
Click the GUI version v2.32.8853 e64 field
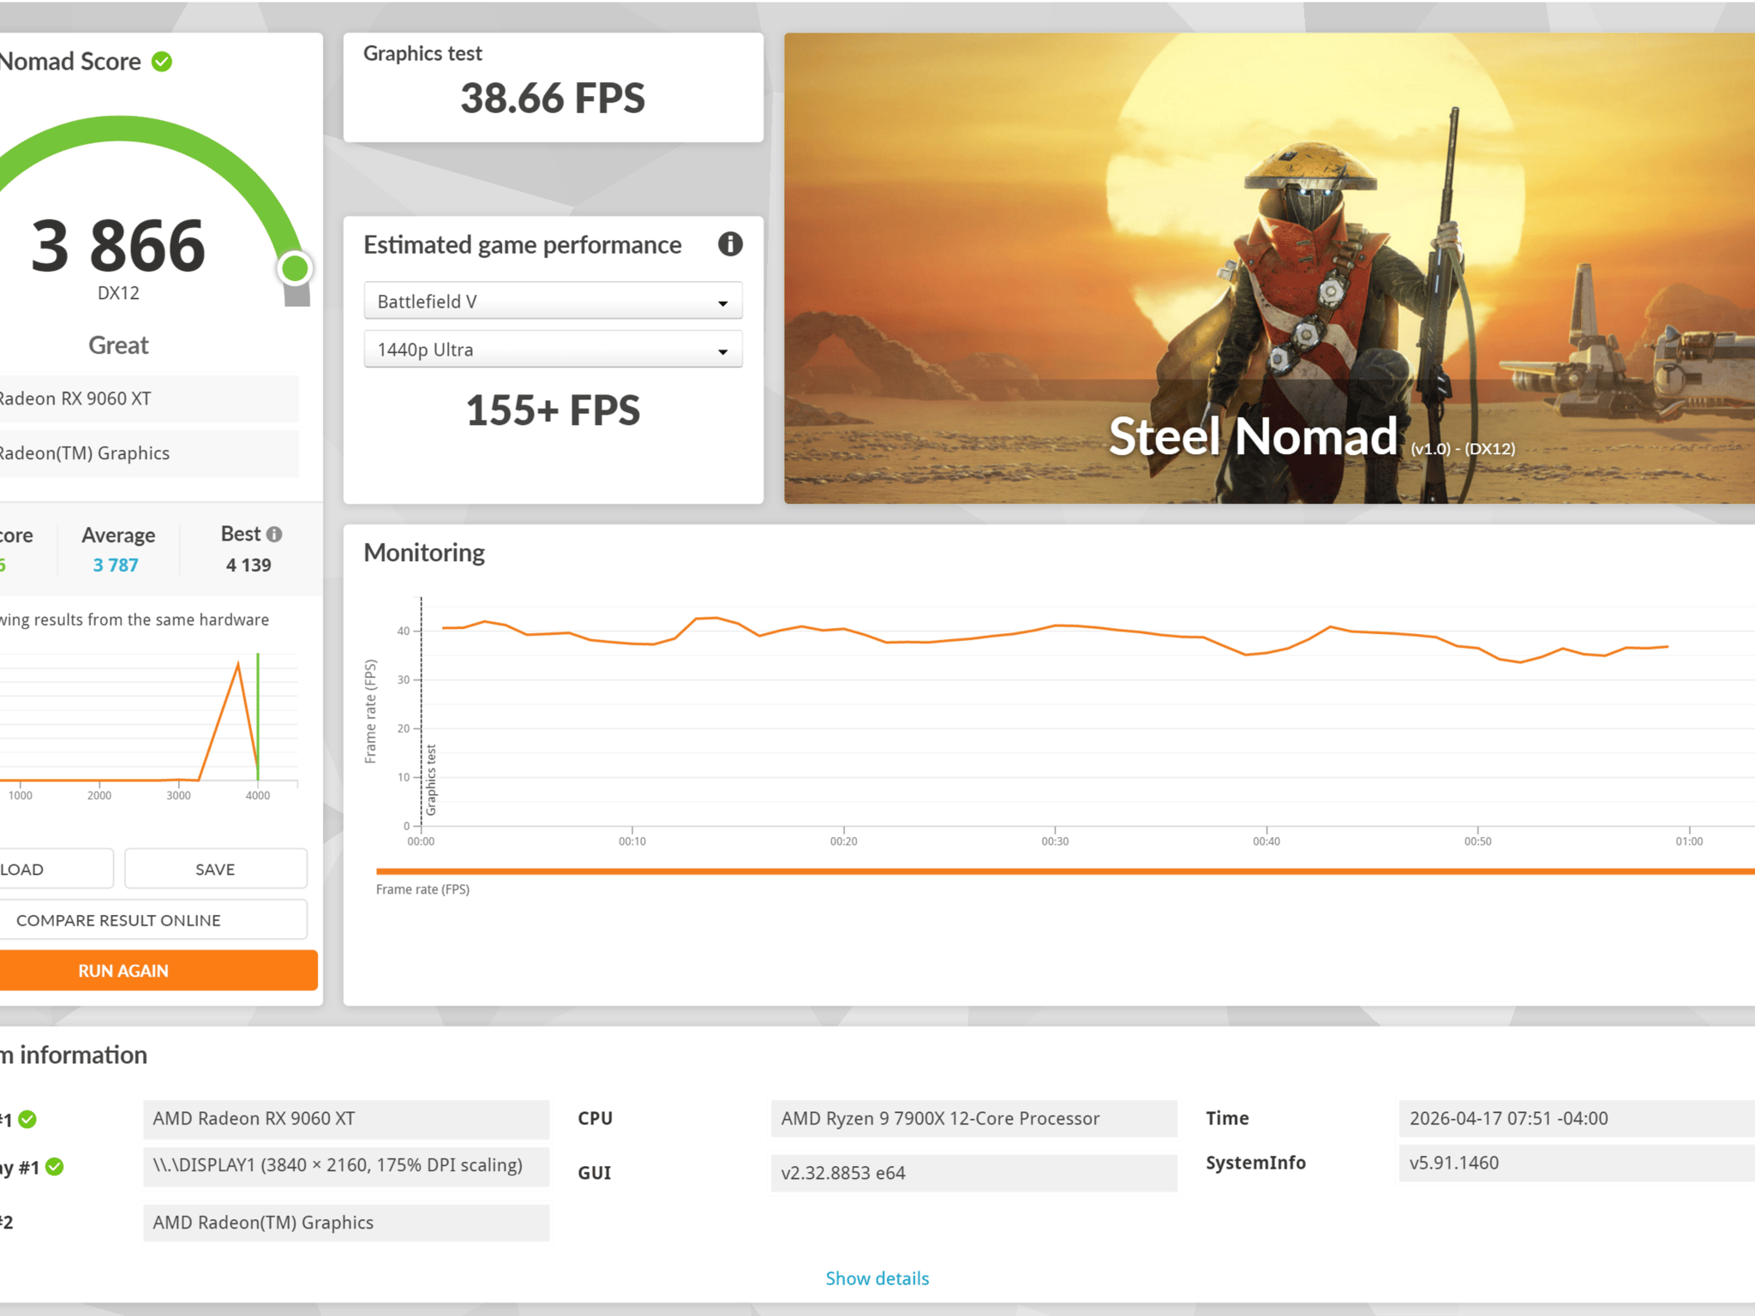coord(973,1173)
